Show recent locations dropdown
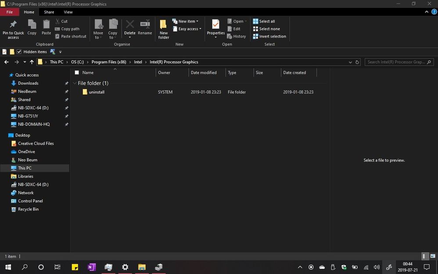This screenshot has width=438, height=274. click(x=25, y=62)
